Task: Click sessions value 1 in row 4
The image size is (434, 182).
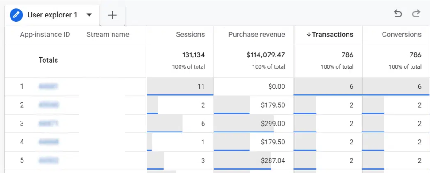Action: tap(203, 142)
